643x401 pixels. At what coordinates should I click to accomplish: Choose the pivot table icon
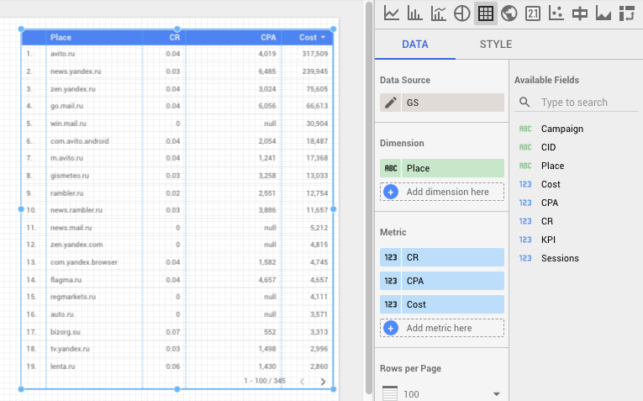pyautogui.click(x=626, y=13)
